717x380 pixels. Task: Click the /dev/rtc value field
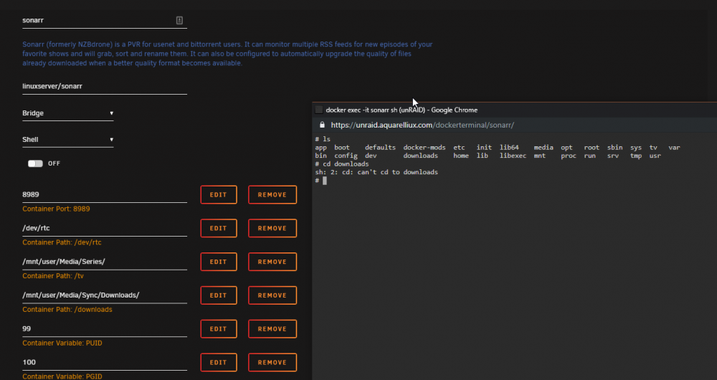coord(104,228)
